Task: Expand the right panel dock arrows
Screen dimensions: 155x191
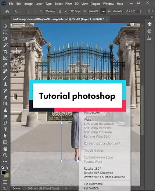Action: (x=152, y=17)
